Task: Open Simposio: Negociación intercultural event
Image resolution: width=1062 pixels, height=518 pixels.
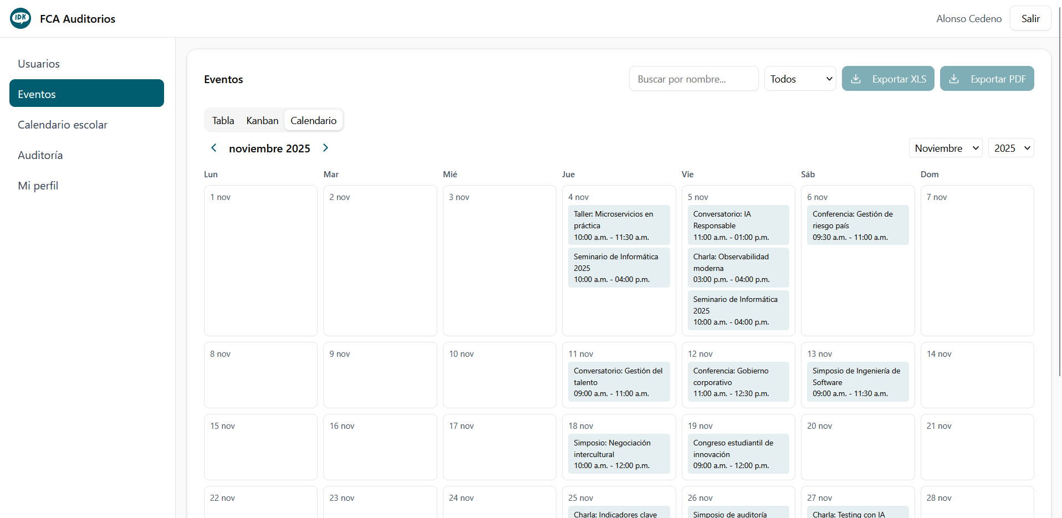Action: pyautogui.click(x=619, y=454)
